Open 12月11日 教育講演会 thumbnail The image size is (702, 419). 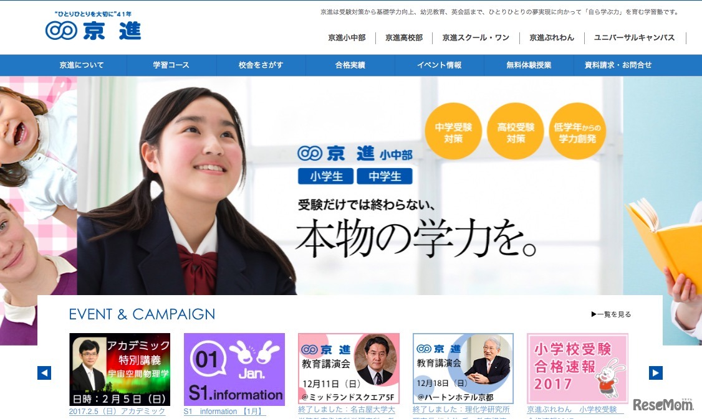coord(349,368)
